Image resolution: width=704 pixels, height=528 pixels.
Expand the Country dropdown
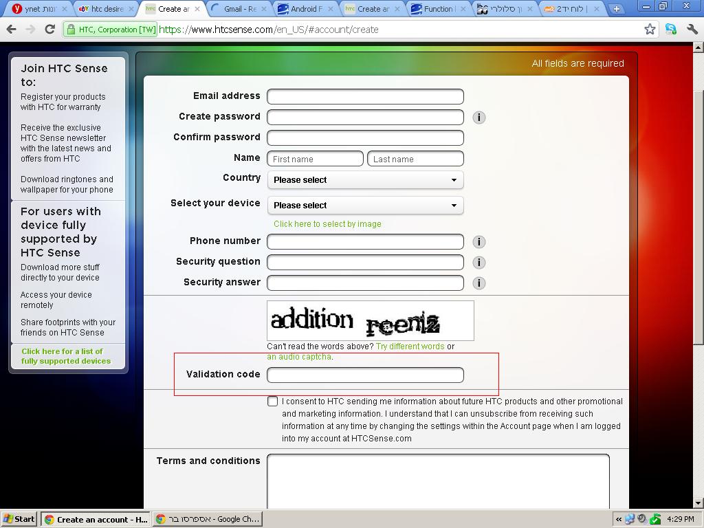point(365,180)
